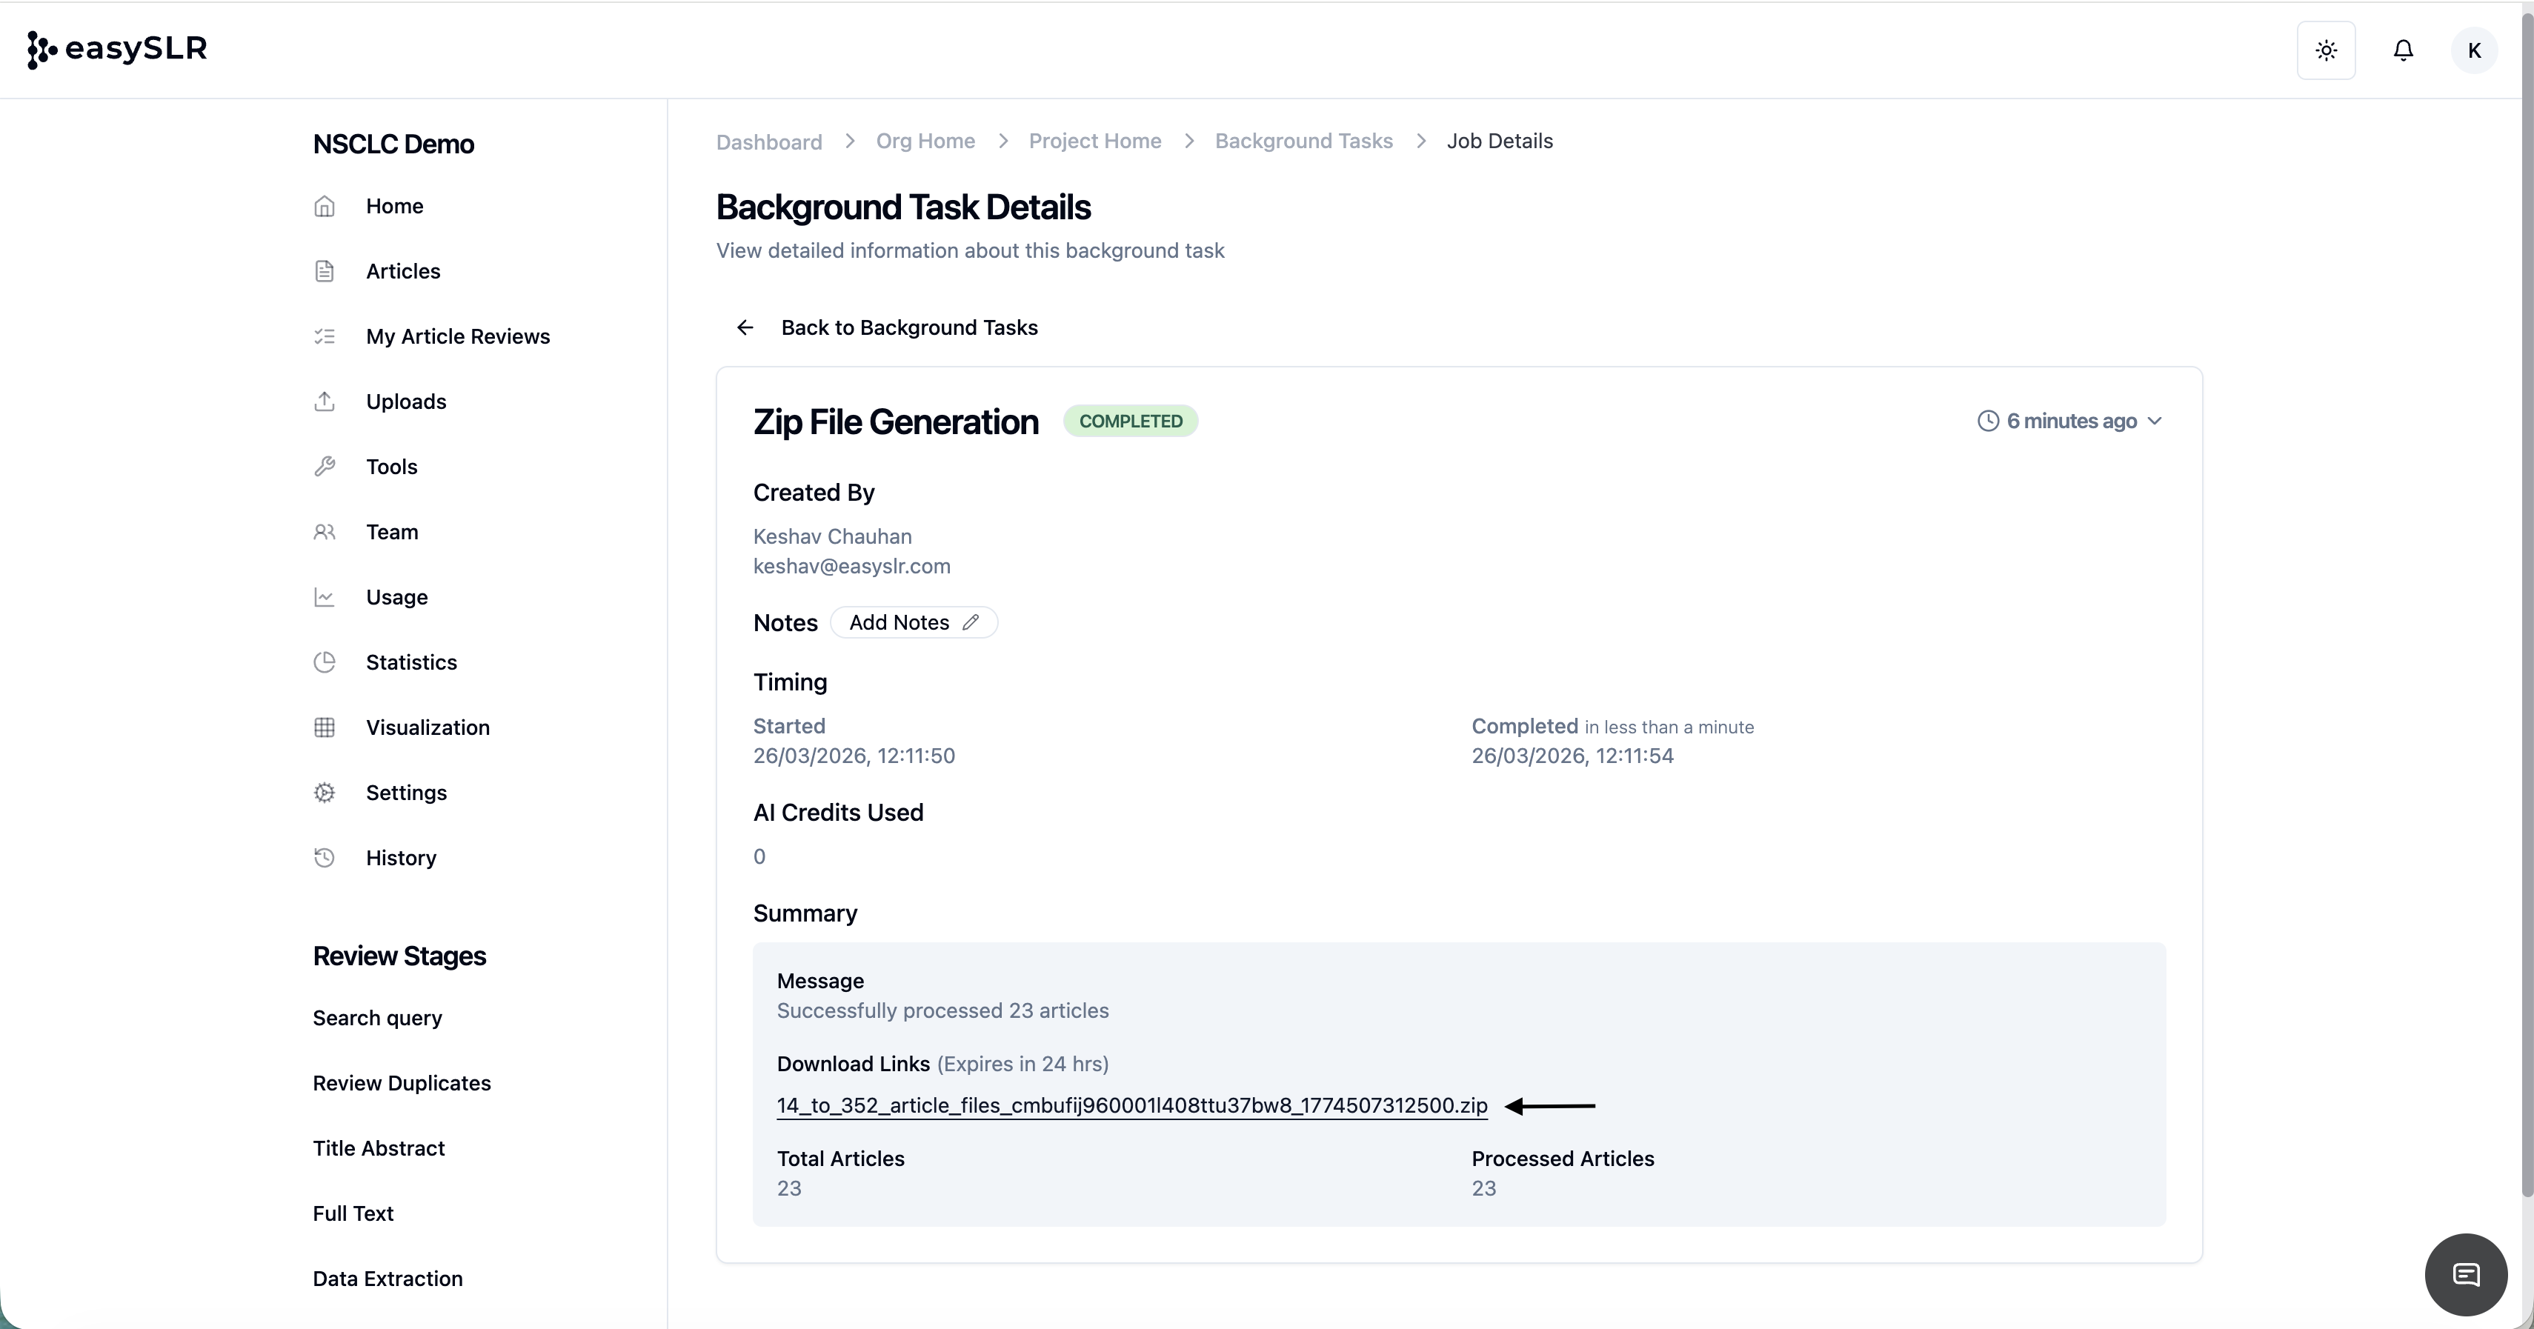Click the Background Tasks breadcrumb

(x=1303, y=141)
